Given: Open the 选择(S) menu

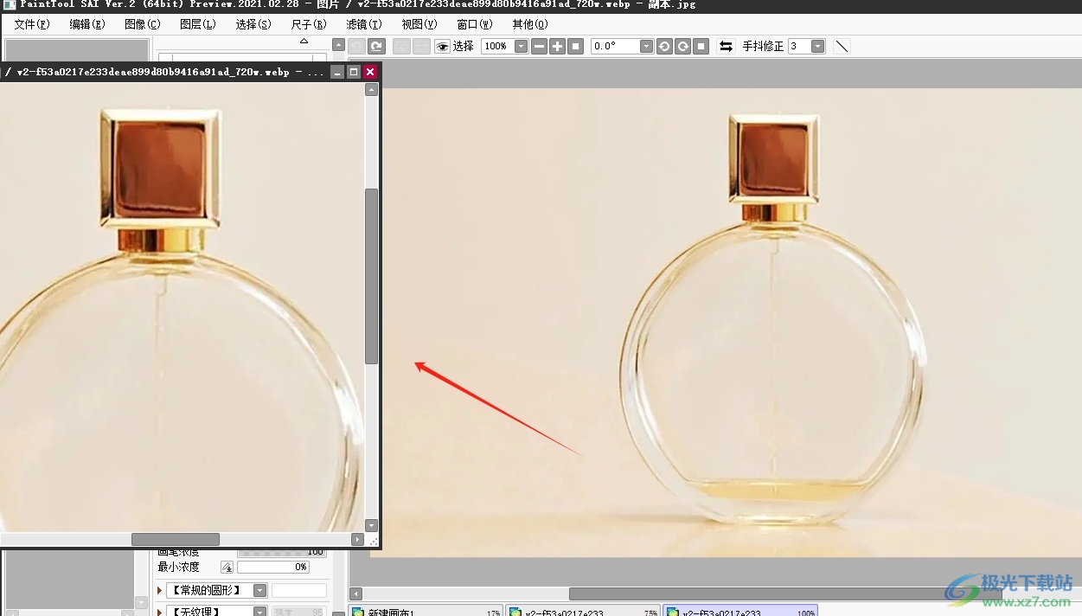Looking at the screenshot, I should (253, 24).
